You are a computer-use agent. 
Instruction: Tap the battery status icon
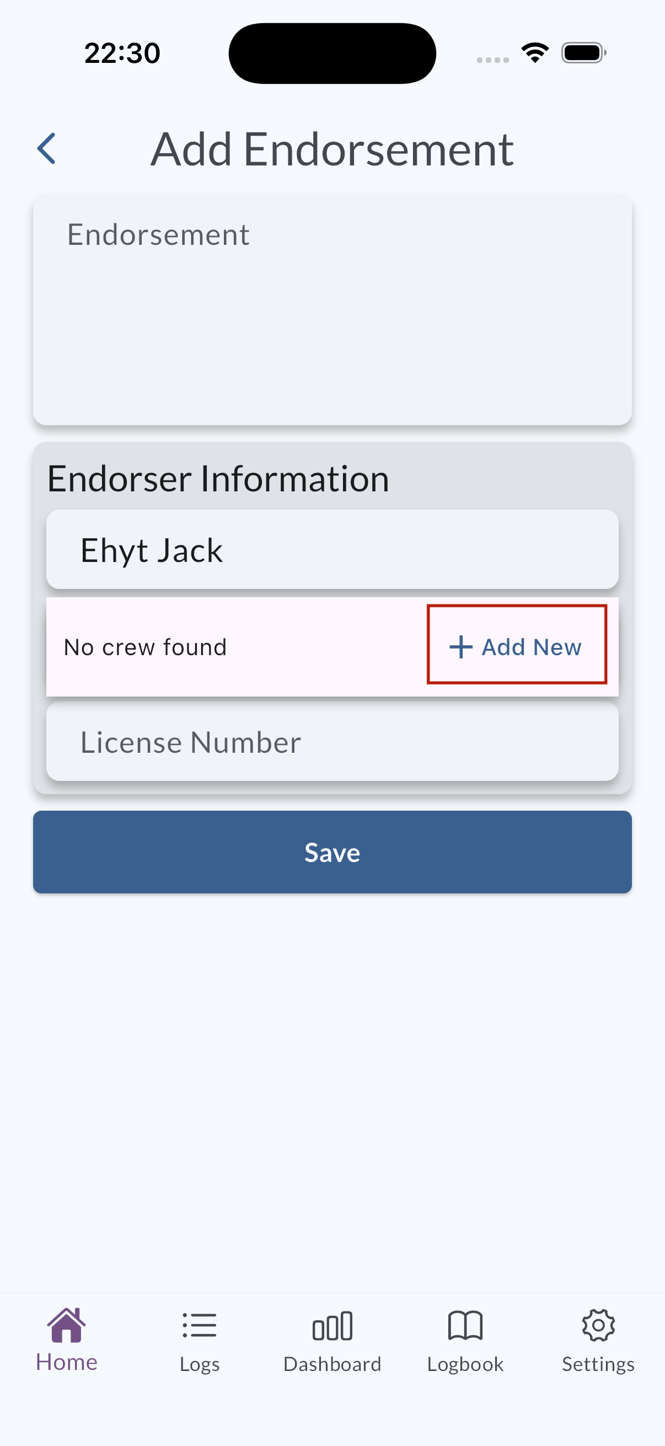583,53
